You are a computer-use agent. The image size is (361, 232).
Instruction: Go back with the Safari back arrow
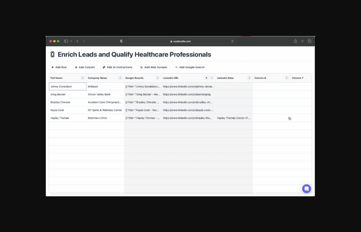coord(77,41)
